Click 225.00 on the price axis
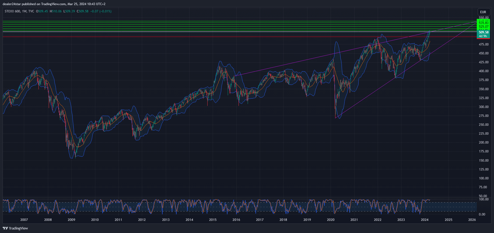494x233 pixels. (484, 134)
